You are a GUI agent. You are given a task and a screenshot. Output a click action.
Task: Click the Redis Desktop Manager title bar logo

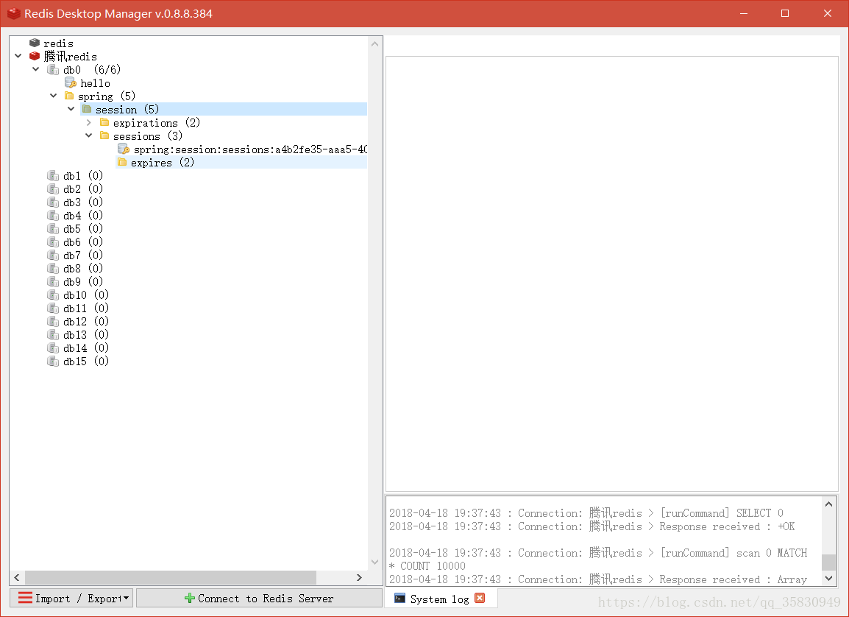(x=14, y=13)
